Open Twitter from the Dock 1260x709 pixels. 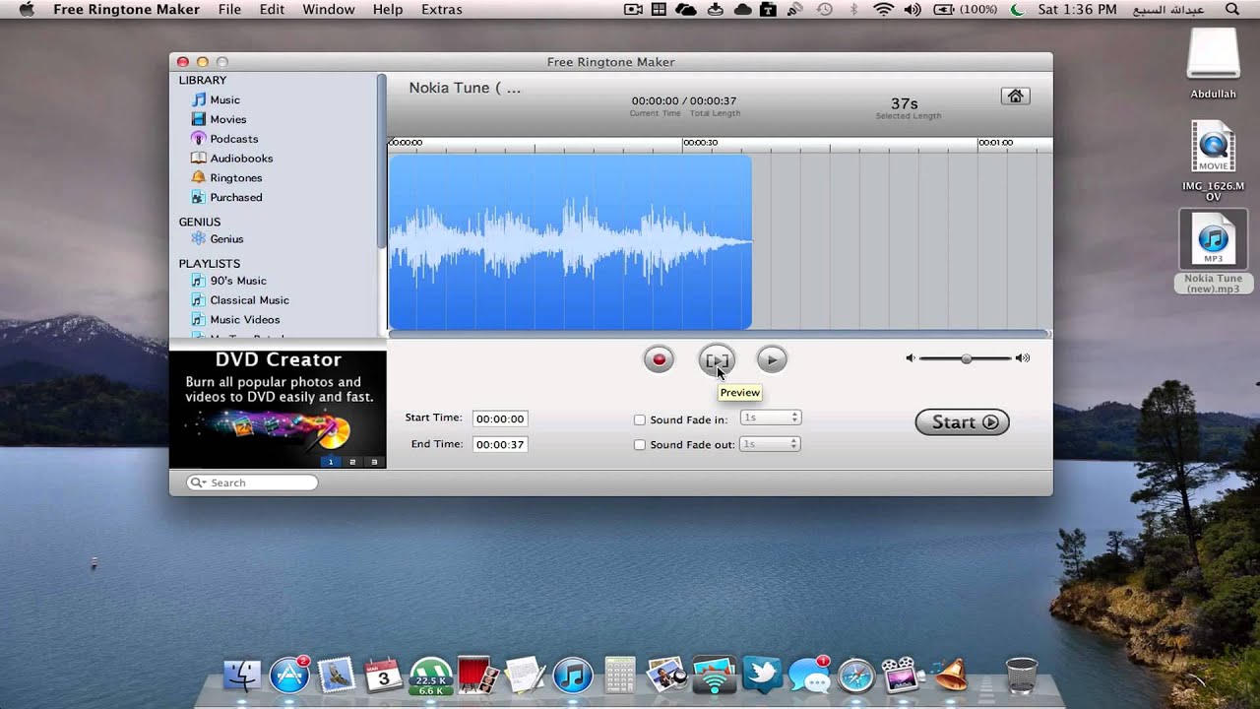coord(762,676)
